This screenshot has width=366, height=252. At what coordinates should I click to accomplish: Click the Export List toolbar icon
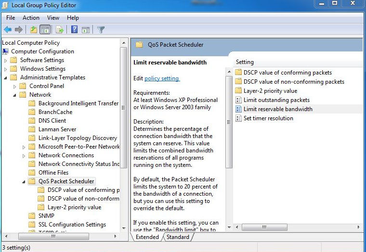(x=59, y=30)
